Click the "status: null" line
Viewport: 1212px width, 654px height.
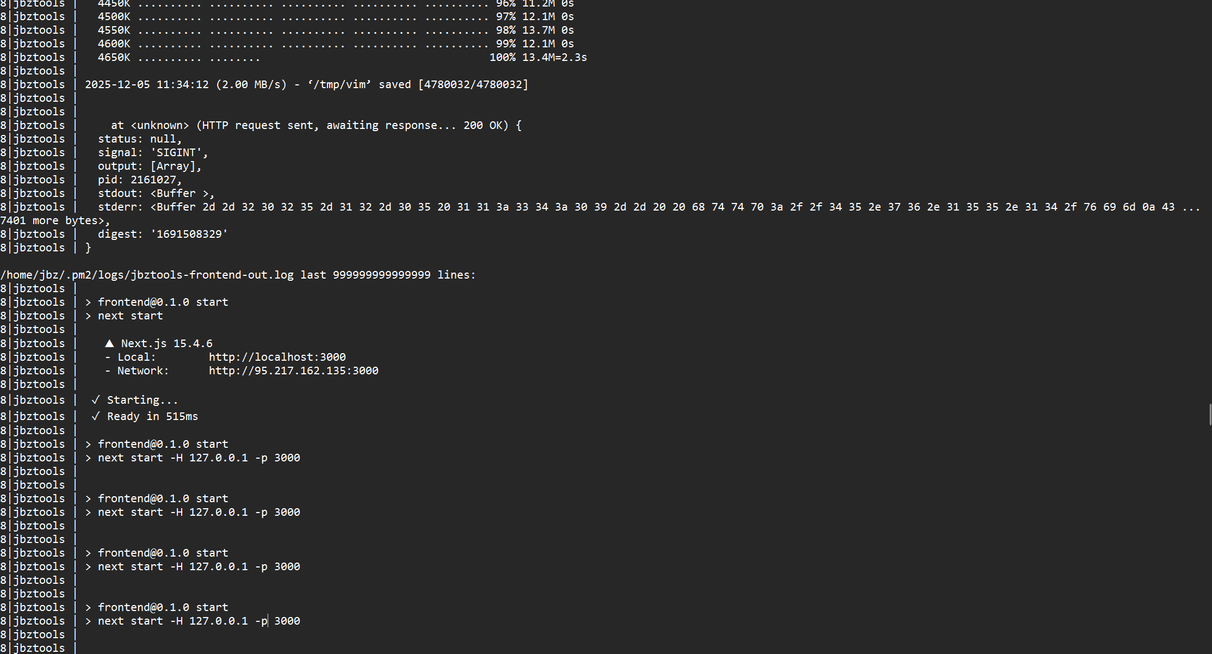point(139,139)
